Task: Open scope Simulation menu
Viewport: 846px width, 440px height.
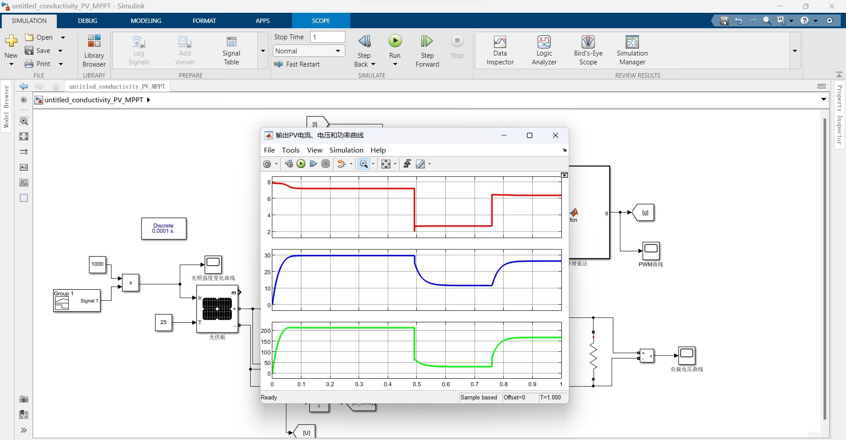Action: click(346, 150)
